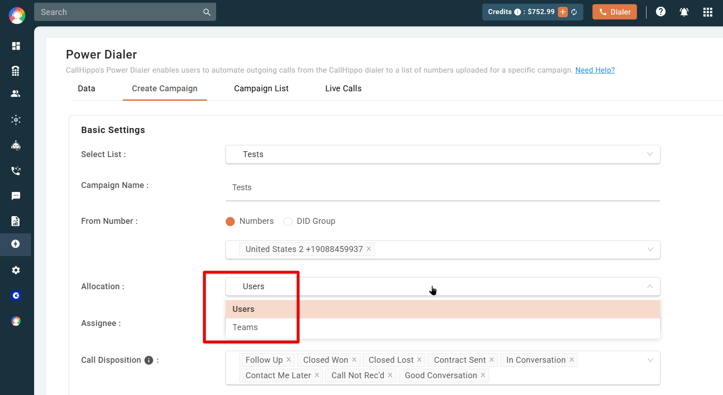Remove the Follow Up disposition tag
Image resolution: width=723 pixels, height=395 pixels.
pos(288,360)
